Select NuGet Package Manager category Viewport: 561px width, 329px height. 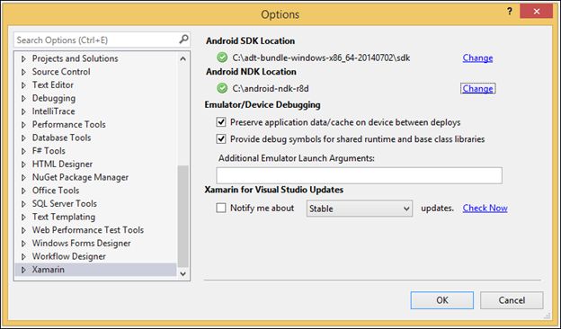[x=80, y=177]
